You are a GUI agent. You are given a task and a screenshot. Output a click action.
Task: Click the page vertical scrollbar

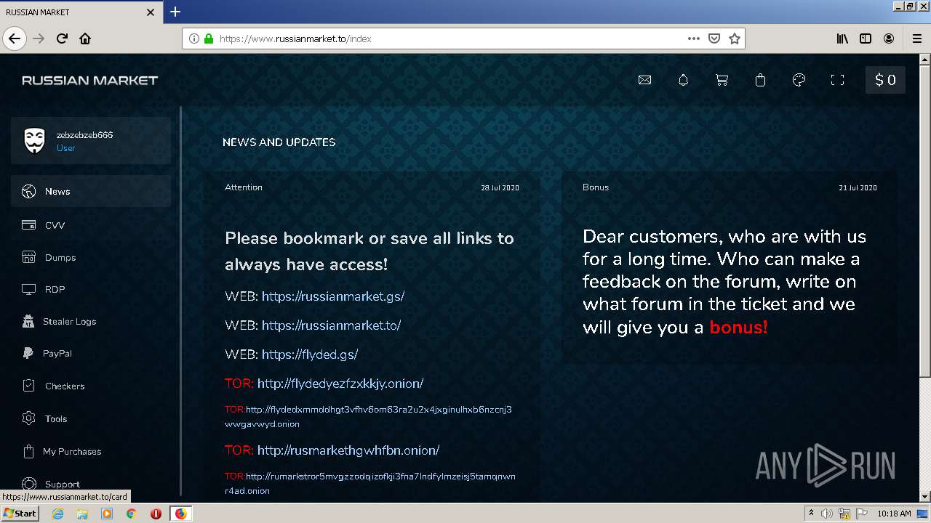(x=925, y=222)
